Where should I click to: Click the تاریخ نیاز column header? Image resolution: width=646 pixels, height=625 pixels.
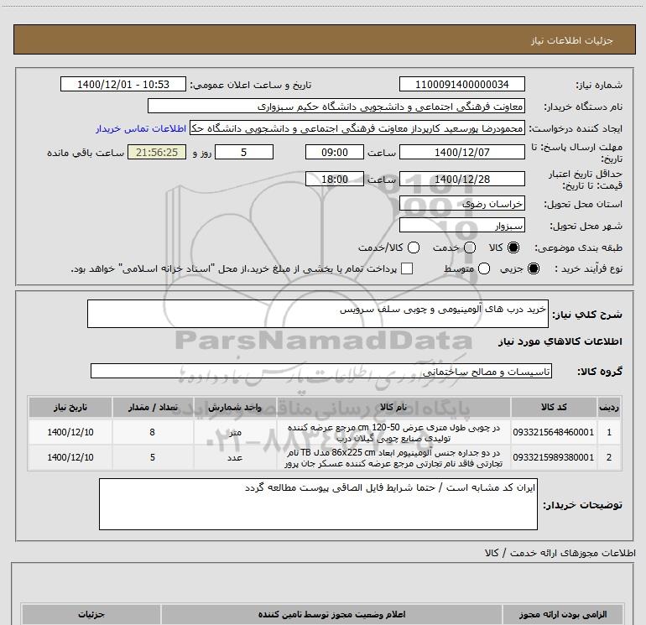click(x=70, y=408)
